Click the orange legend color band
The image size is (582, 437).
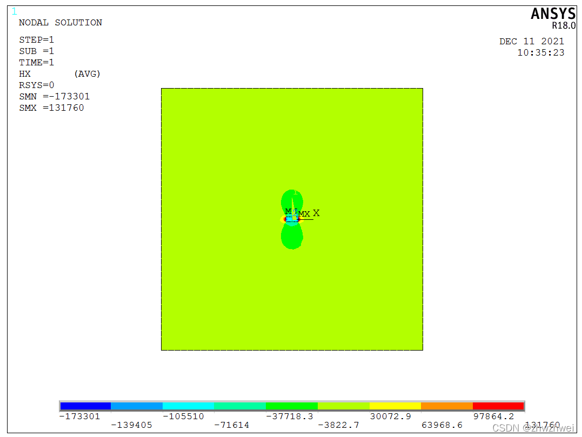coord(446,406)
